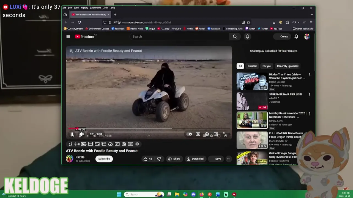
Task: Open the Firefox downloads panel
Action: pos(274,22)
